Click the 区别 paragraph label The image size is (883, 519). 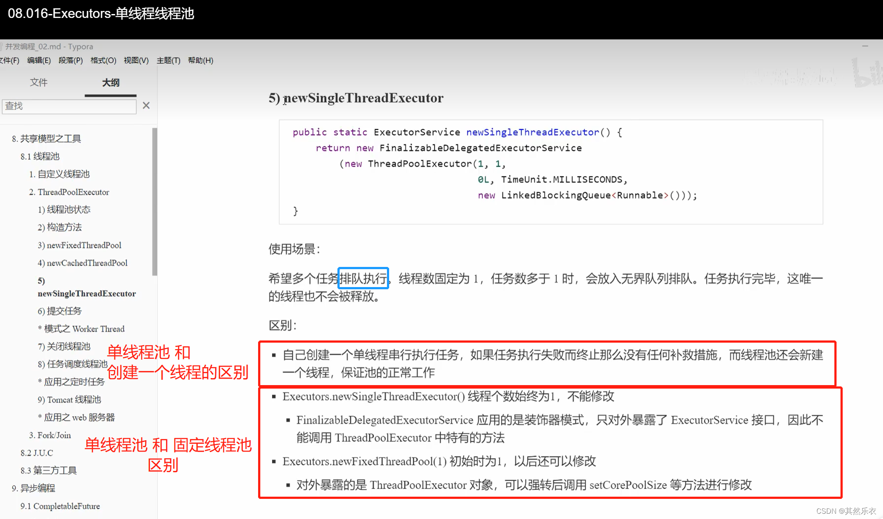[x=283, y=326]
